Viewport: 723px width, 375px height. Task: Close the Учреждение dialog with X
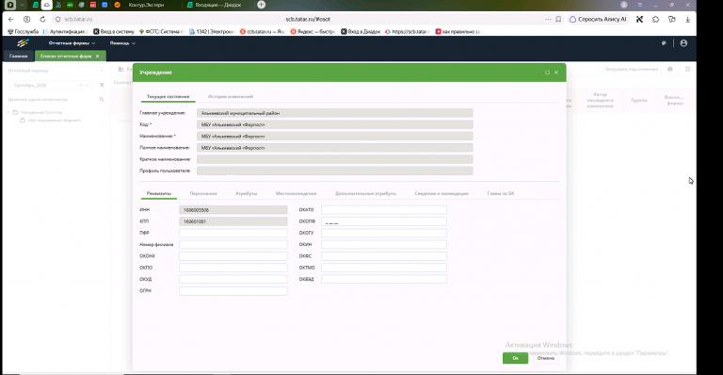click(556, 73)
